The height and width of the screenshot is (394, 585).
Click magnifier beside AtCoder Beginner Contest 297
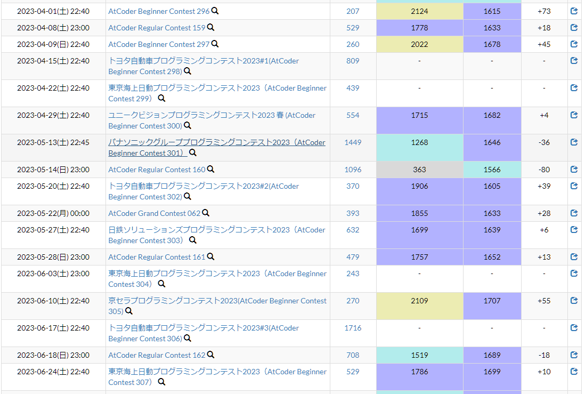215,44
